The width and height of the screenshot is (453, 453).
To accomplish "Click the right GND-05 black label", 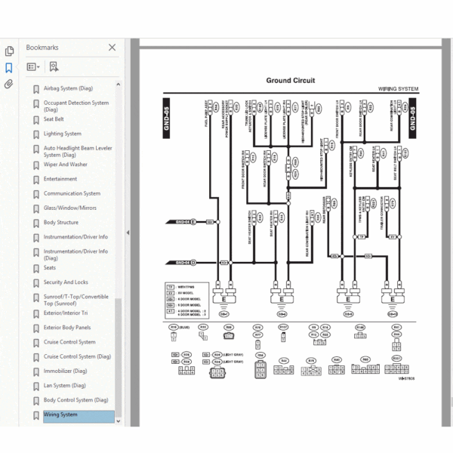I will tap(412, 119).
